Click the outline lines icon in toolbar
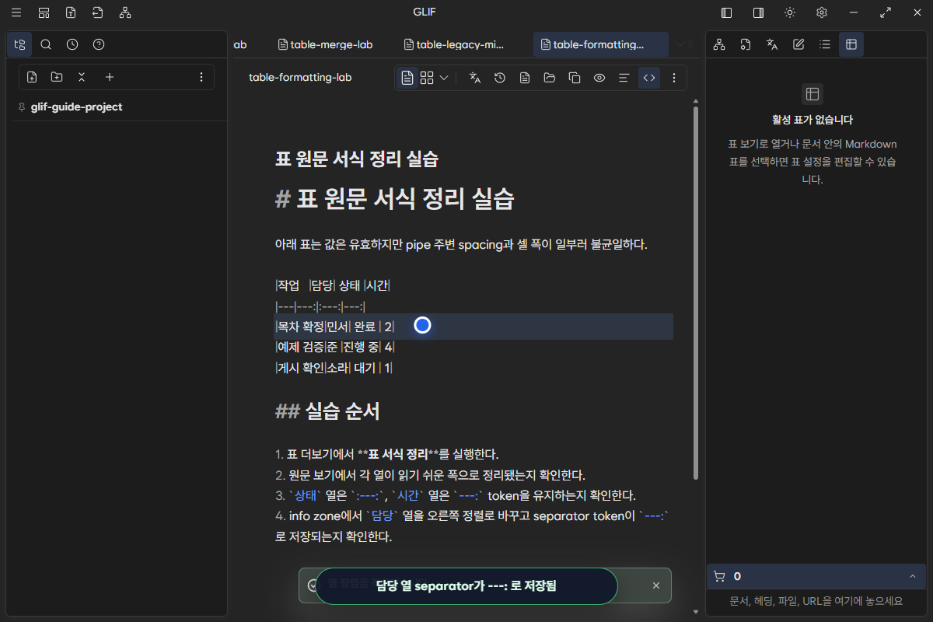This screenshot has height=622, width=933. [624, 78]
